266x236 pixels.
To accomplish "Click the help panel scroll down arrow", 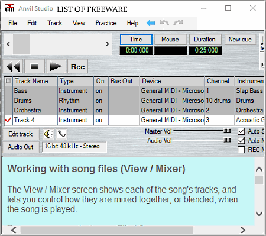I will (259, 214).
